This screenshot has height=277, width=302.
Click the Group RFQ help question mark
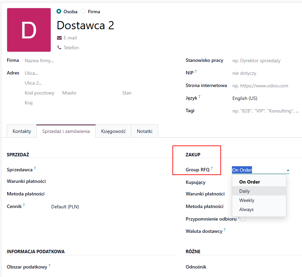[x=212, y=168]
